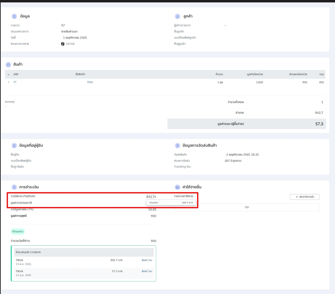Select the Voucher 842.7 บาท popup entry

[x=171, y=203]
